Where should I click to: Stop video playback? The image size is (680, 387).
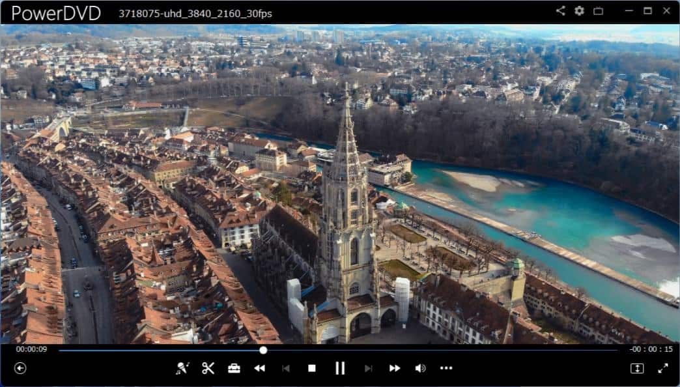point(313,368)
